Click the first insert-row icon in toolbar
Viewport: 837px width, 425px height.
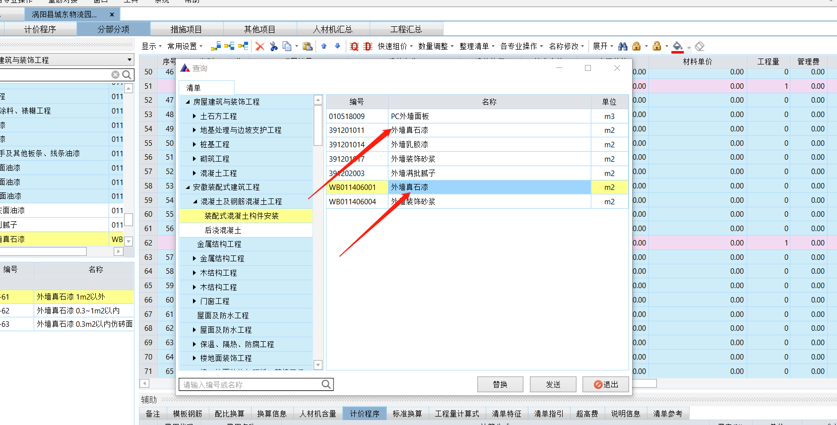point(216,46)
